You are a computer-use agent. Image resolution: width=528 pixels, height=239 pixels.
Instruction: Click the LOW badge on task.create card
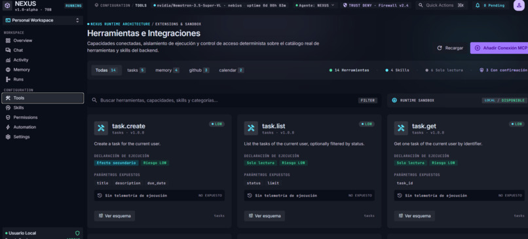[217, 124]
